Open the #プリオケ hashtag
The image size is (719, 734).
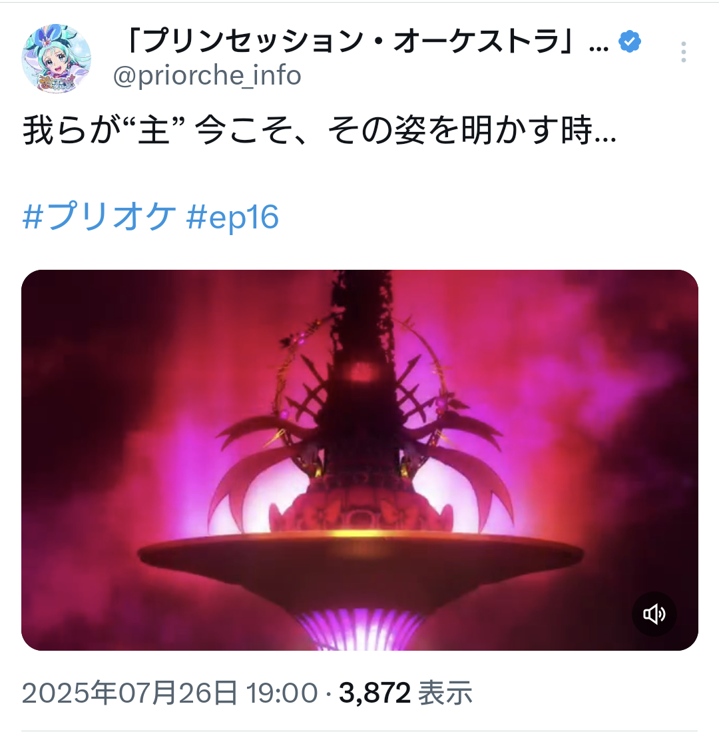[x=99, y=216]
